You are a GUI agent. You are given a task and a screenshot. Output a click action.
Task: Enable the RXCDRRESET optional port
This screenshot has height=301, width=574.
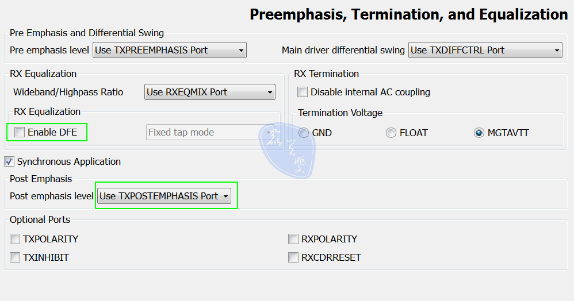pos(293,257)
